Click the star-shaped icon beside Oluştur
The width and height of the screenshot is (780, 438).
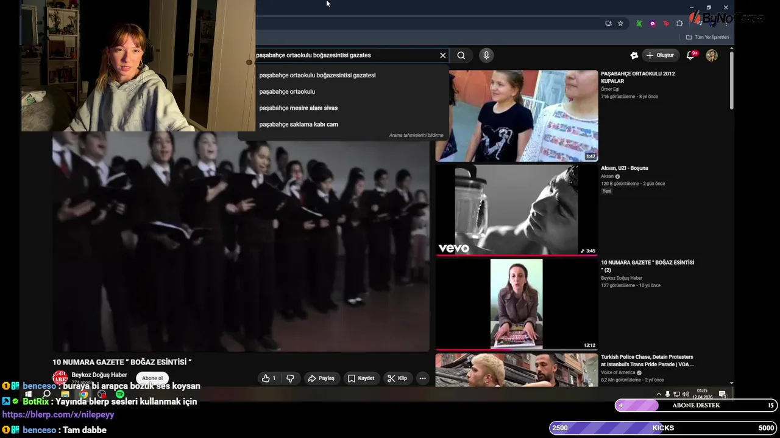tap(634, 55)
